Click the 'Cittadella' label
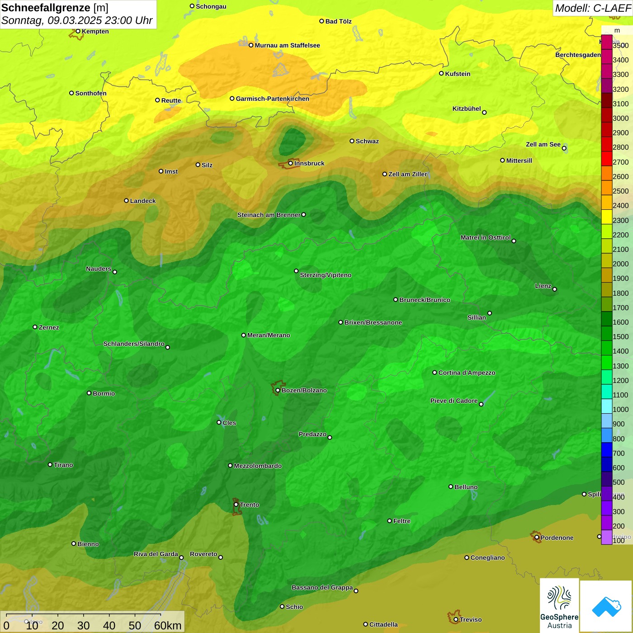633x633 pixels. click(383, 624)
